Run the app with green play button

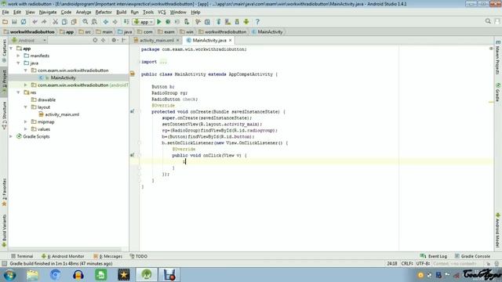[x=159, y=22]
